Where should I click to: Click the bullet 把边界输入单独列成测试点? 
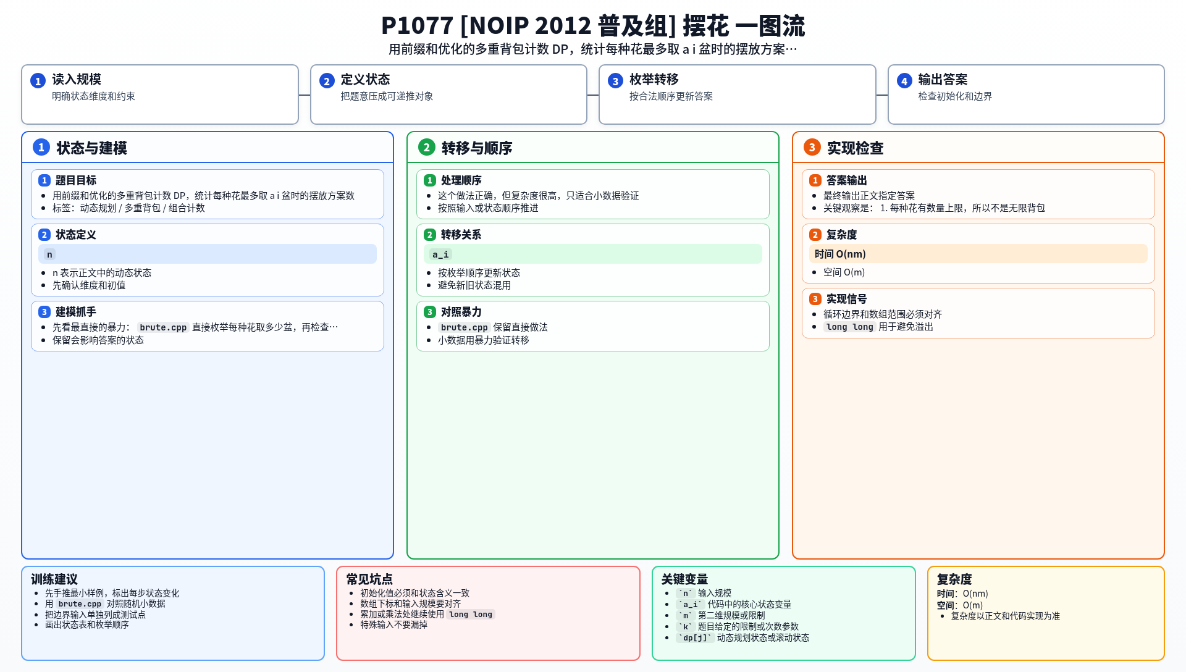coord(95,615)
